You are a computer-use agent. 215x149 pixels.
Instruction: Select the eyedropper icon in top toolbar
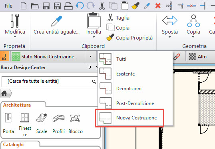coord(147,6)
